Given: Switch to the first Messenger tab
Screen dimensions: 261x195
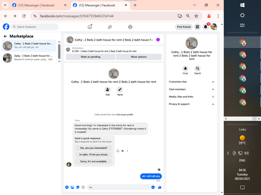Looking at the screenshot, I should [x=39, y=5].
